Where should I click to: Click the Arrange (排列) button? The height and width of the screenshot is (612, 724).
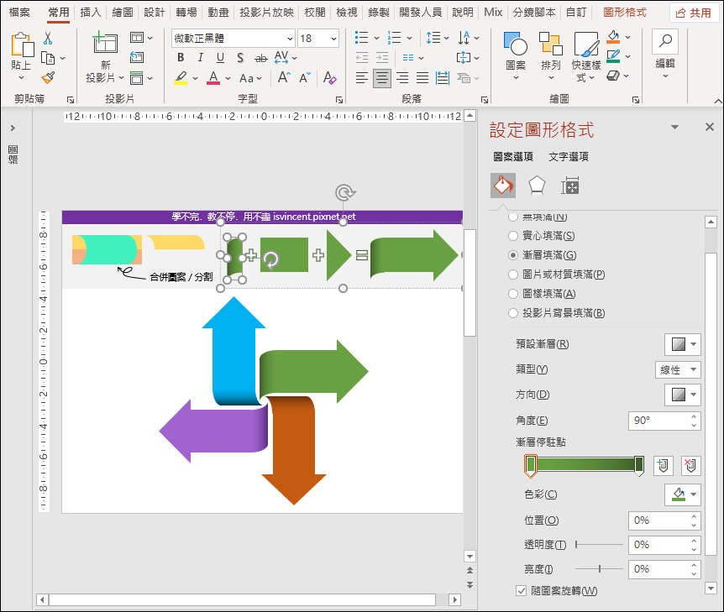pos(550,55)
